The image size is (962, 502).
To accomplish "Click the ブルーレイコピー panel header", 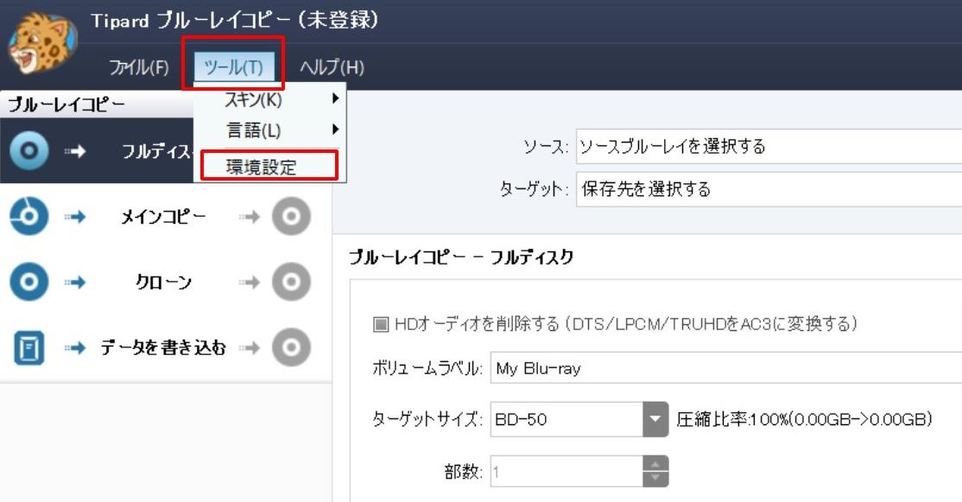I will click(x=97, y=105).
